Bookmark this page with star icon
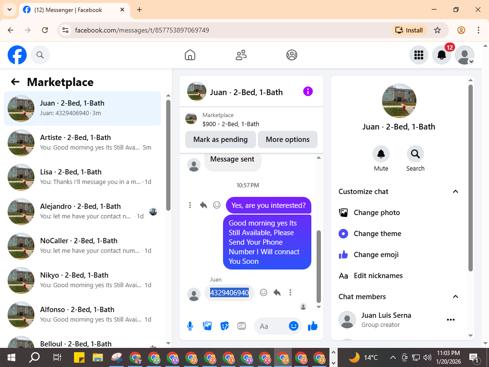This screenshot has width=489, height=367. point(437,30)
